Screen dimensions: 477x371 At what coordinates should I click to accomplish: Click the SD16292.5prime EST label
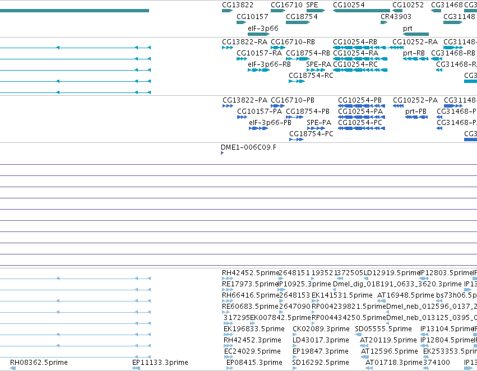point(321,363)
